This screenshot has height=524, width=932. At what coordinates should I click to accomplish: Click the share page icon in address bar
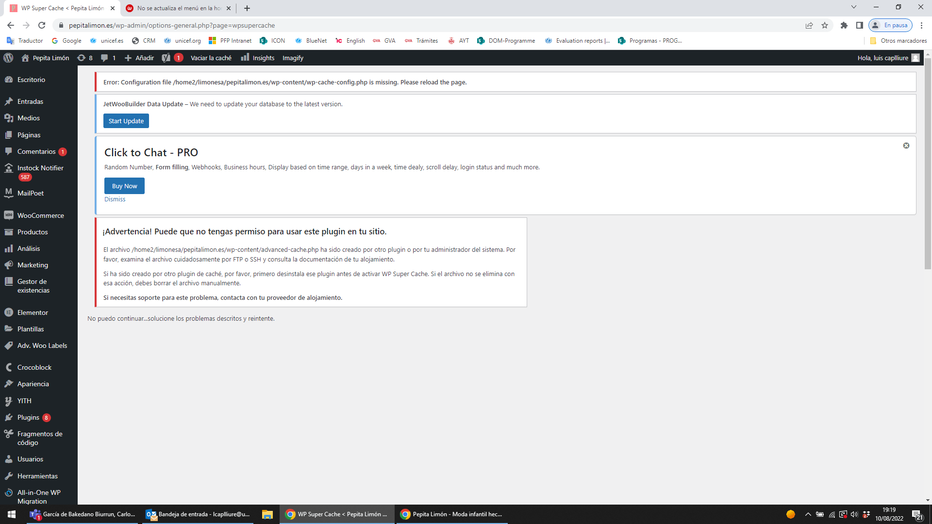pos(809,25)
